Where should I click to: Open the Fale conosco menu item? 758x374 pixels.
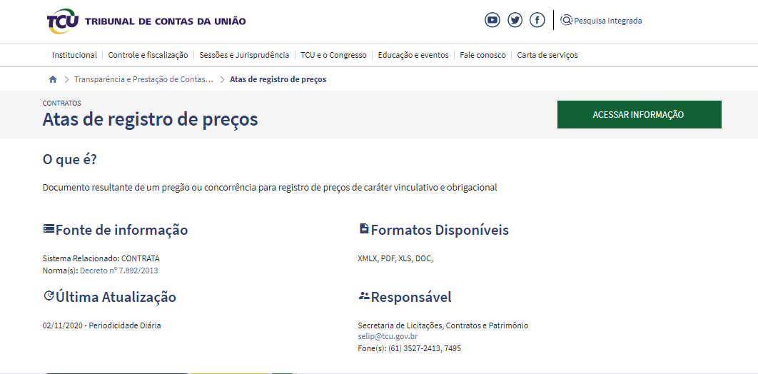[x=482, y=55]
